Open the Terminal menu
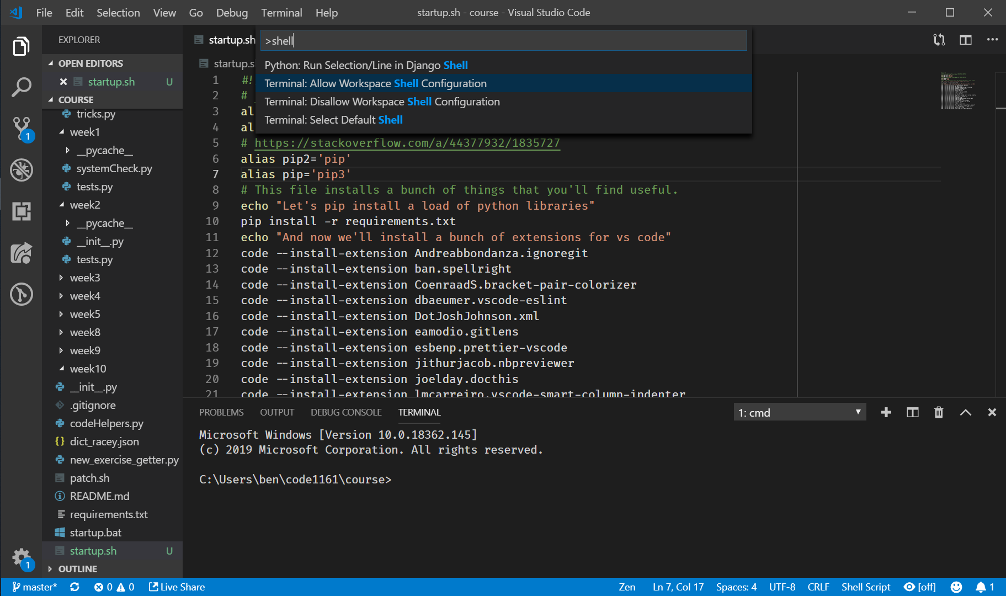 [x=281, y=12]
